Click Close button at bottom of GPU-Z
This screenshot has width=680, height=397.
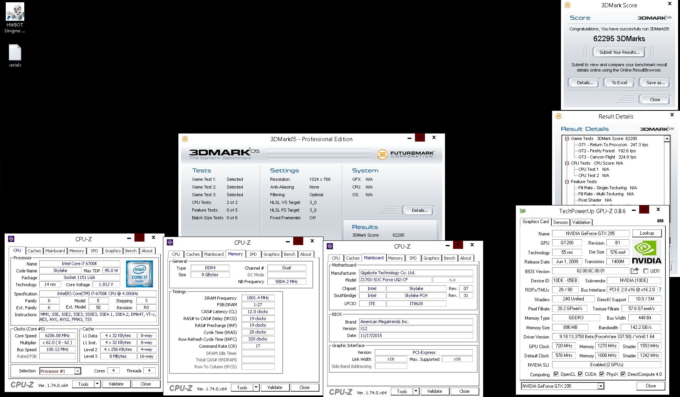(x=651, y=386)
